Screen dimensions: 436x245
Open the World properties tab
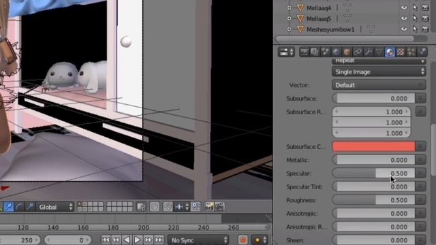click(x=336, y=52)
